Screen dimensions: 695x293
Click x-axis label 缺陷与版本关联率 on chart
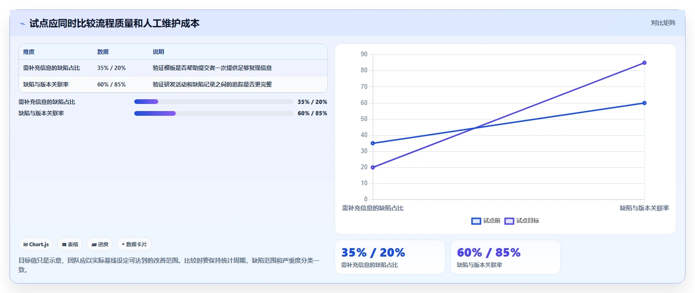click(x=644, y=208)
